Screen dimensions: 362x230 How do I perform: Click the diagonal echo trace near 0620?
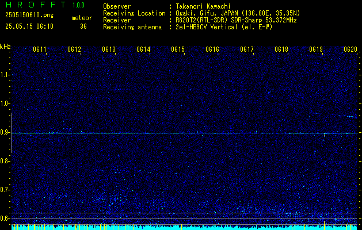(347, 116)
